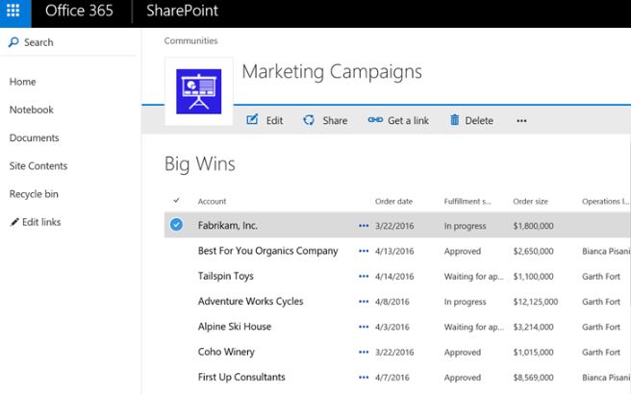Open Notebook in the left navigation
The image size is (631, 394).
[x=32, y=110]
